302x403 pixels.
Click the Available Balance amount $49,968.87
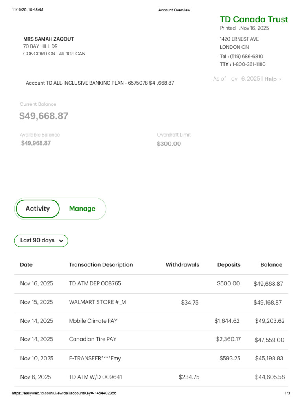coord(36,143)
